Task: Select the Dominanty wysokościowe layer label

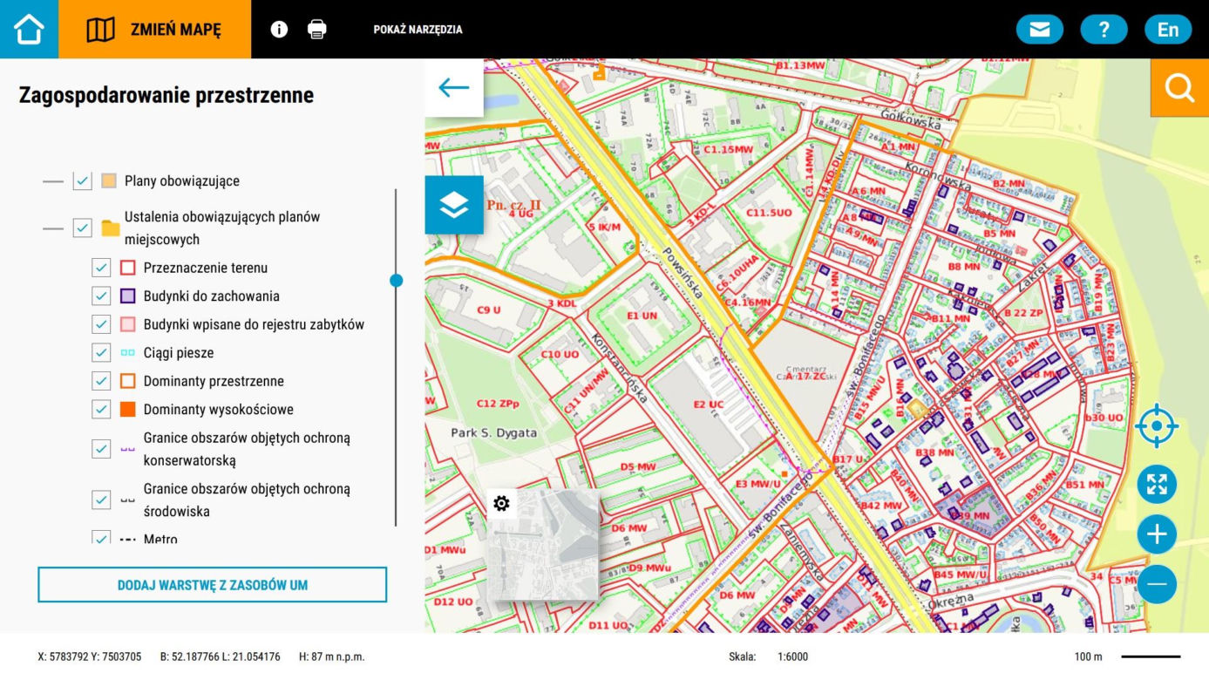Action: pyautogui.click(x=219, y=409)
